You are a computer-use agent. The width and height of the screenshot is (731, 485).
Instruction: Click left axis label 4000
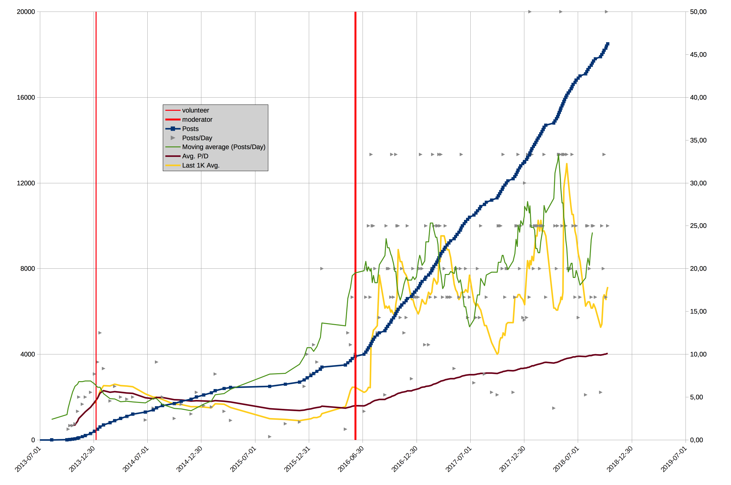tap(28, 354)
